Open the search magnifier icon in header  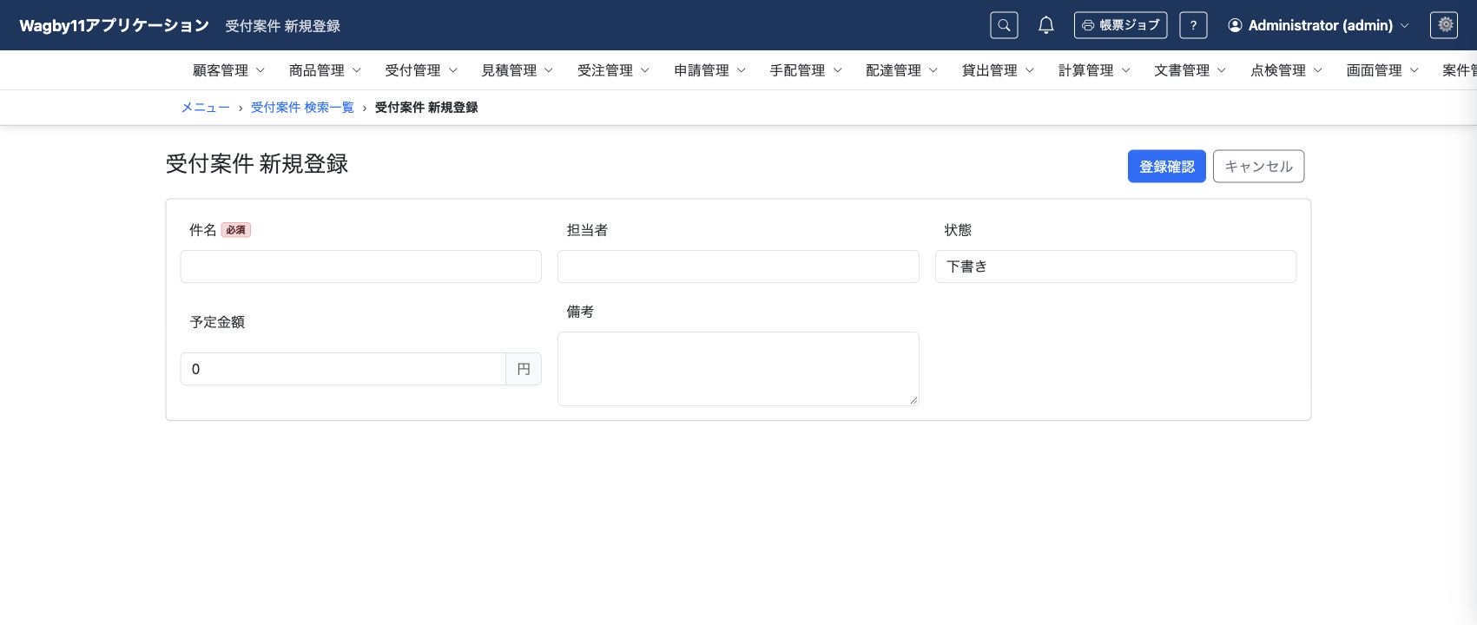tap(1004, 25)
